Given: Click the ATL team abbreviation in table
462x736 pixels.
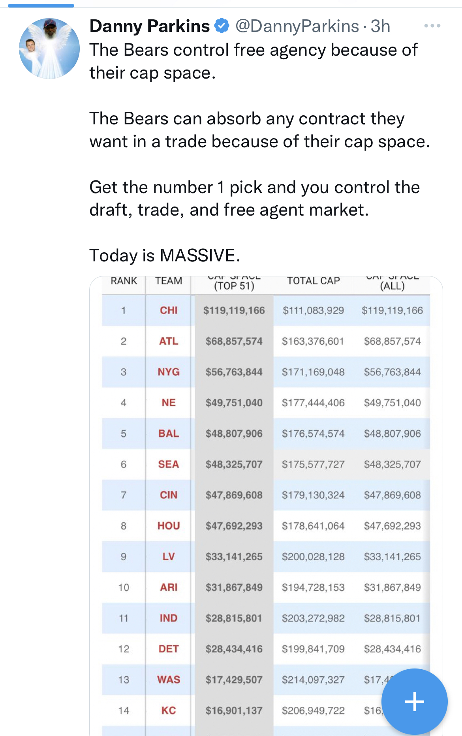Looking at the screenshot, I should tap(169, 341).
